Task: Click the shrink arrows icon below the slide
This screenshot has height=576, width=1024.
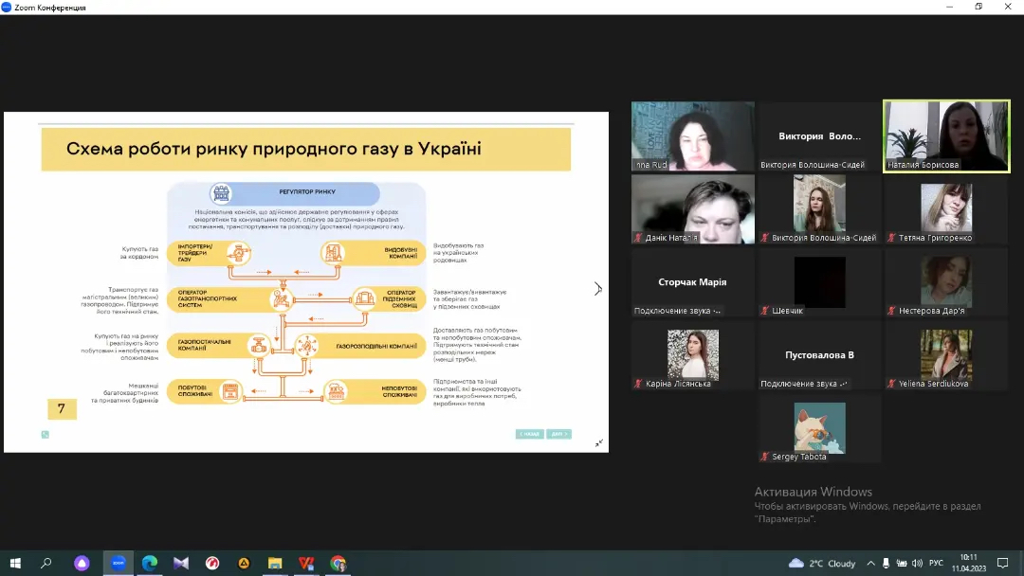Action: (599, 442)
